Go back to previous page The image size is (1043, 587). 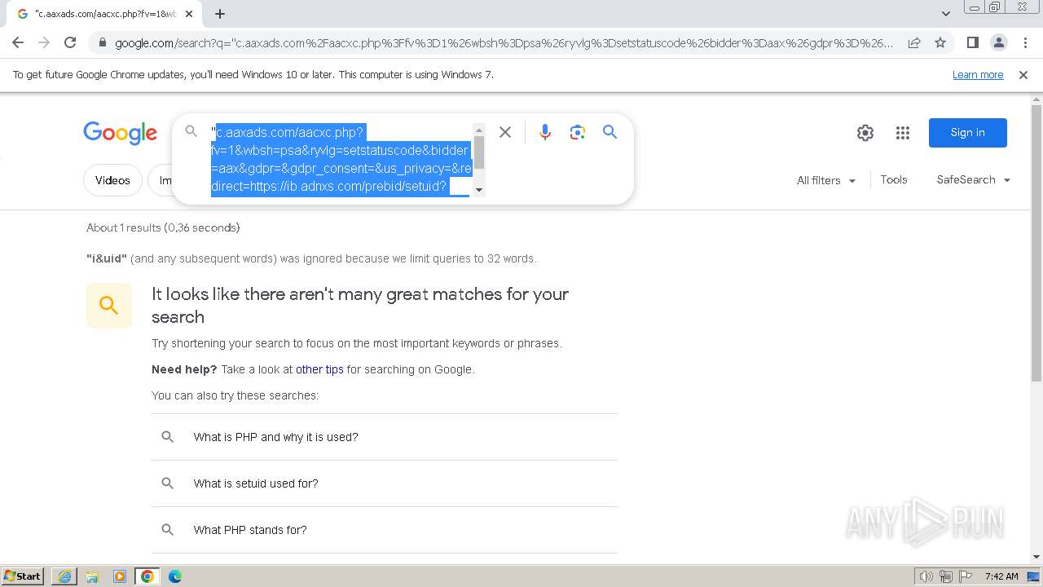click(x=18, y=42)
